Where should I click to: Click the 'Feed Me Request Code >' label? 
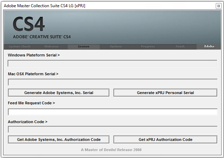click(x=32, y=103)
